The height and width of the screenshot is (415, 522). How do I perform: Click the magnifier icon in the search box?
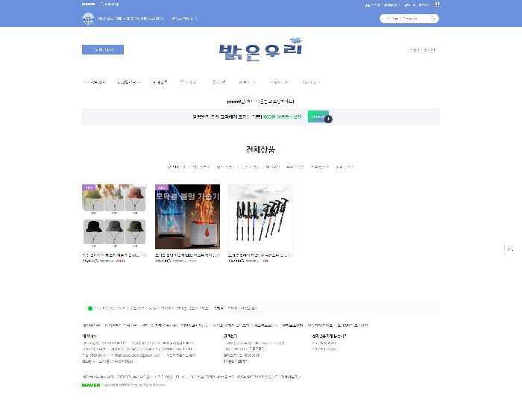[x=433, y=19]
